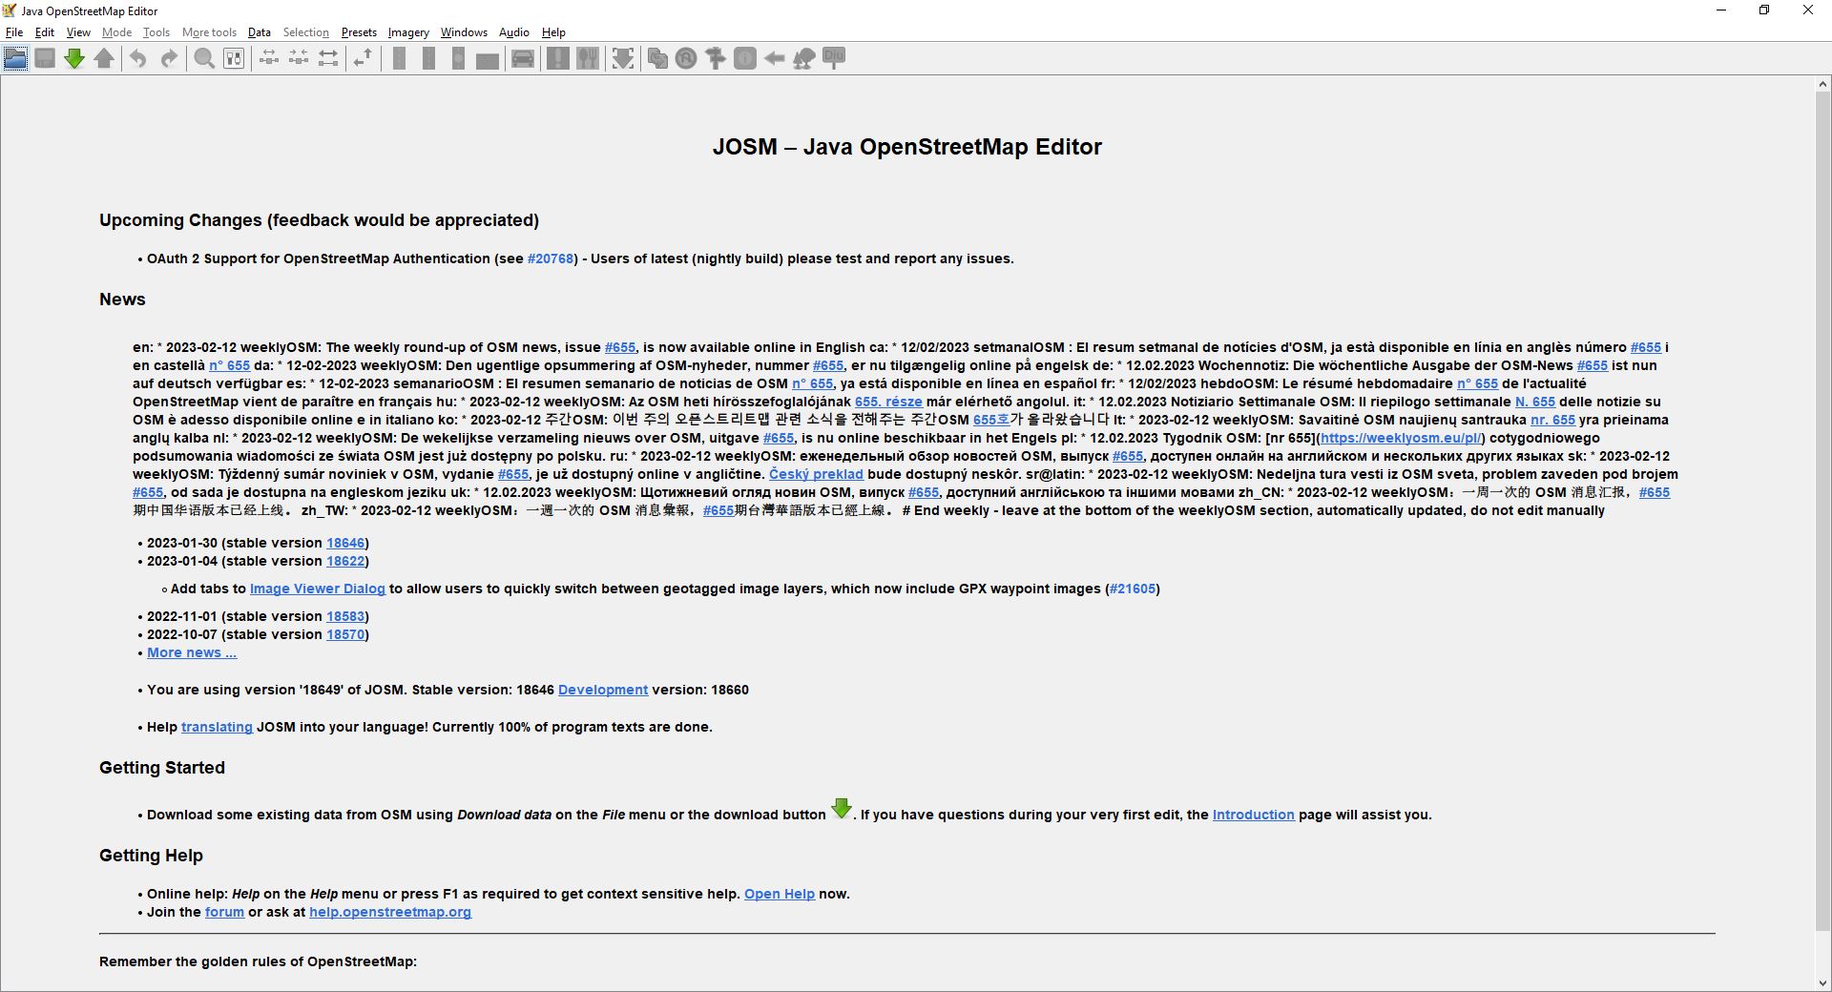
Task: Click the 'Open Help' link
Action: tap(779, 894)
